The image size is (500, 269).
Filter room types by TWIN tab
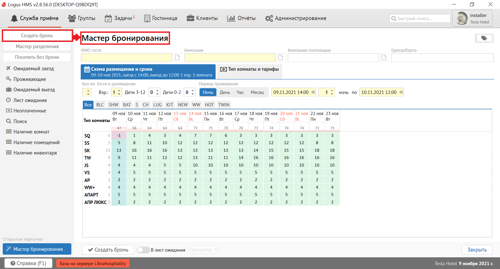tap(224, 105)
